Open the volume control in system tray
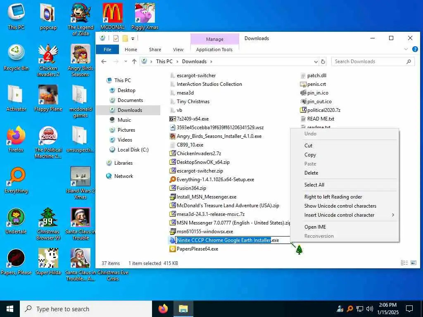423x317 pixels. (370, 309)
